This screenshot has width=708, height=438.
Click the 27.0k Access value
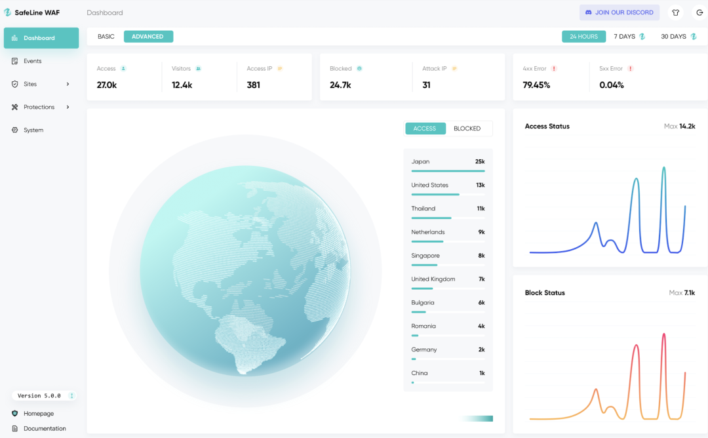[107, 85]
